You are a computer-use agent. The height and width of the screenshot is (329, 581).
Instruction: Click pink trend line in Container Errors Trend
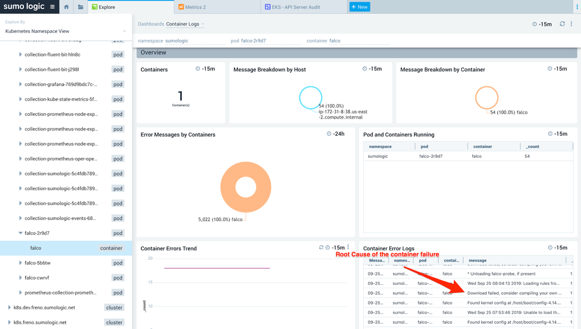(x=217, y=268)
